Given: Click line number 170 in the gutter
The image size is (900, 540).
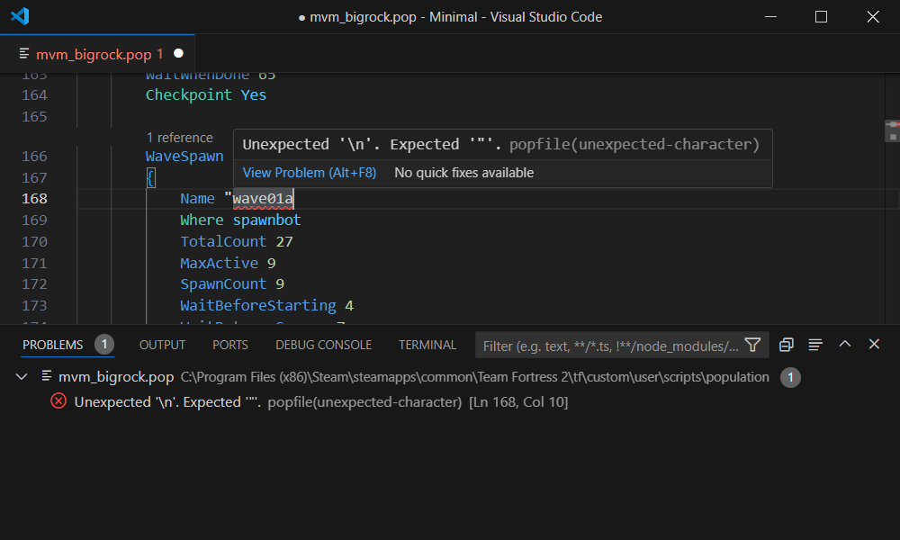Looking at the screenshot, I should (34, 241).
